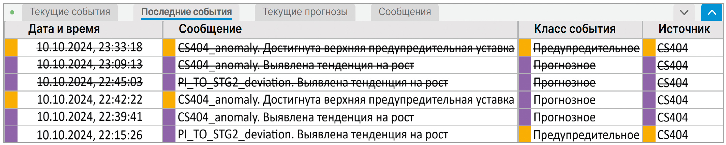Image resolution: width=726 pixels, height=145 pixels.
Task: Open the Текущие прогнозы tab
Action: click(305, 12)
